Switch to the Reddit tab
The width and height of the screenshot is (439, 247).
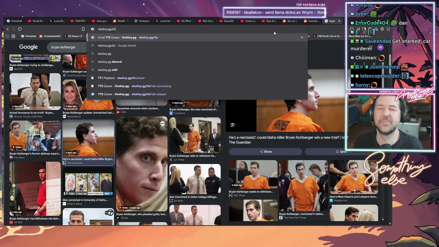pos(121,21)
